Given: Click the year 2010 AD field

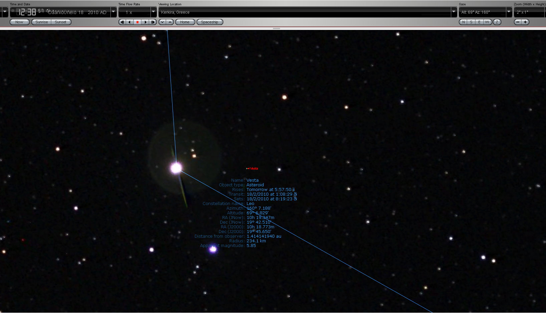Looking at the screenshot, I should tap(97, 12).
